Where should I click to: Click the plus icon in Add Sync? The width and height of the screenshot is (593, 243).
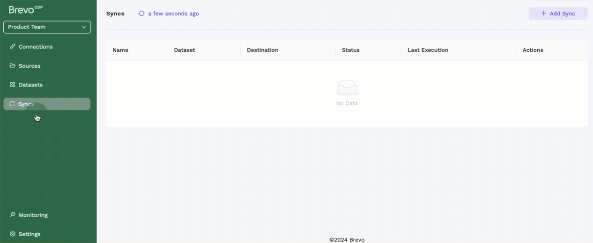[543, 14]
